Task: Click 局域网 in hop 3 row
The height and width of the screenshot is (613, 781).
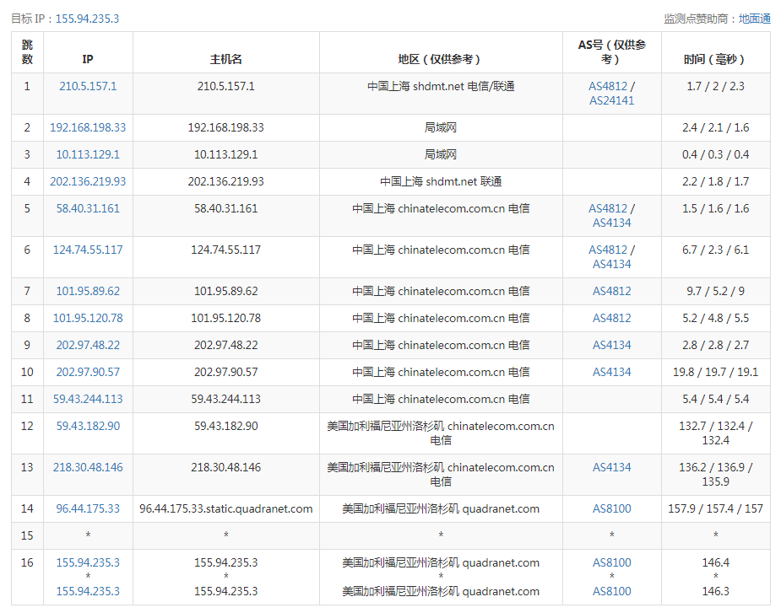Action: pyautogui.click(x=440, y=154)
